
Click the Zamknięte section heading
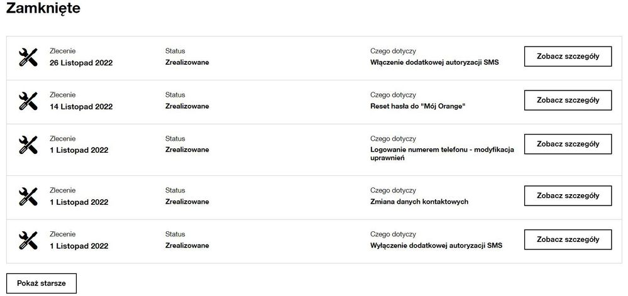point(43,9)
